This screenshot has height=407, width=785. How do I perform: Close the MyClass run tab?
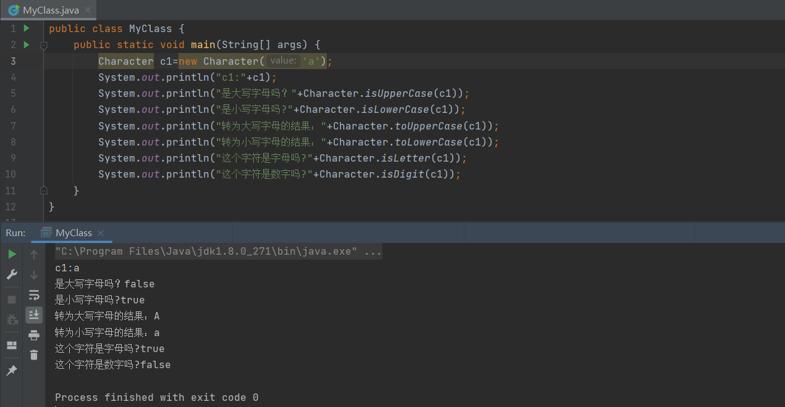101,233
